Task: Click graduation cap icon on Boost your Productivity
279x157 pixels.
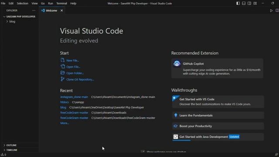Action: [x=175, y=126]
